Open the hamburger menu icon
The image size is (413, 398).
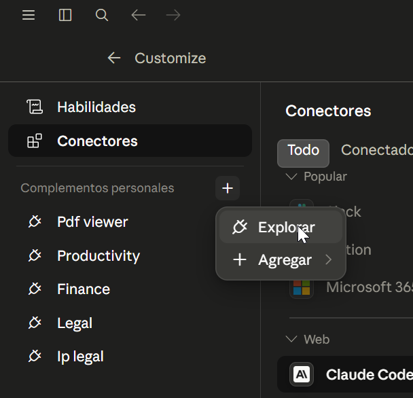[x=29, y=15]
